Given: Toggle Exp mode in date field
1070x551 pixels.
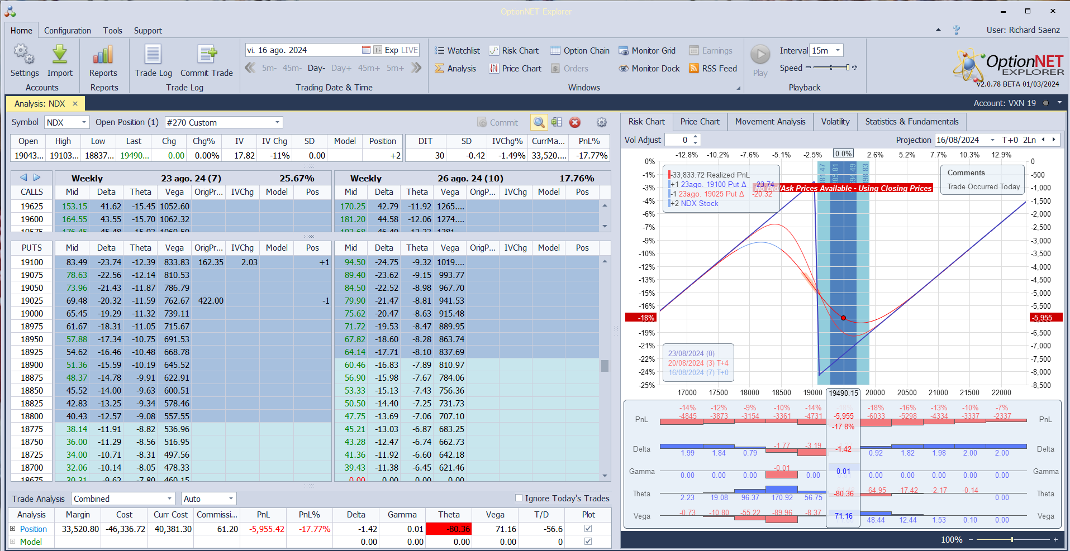Looking at the screenshot, I should [x=392, y=50].
